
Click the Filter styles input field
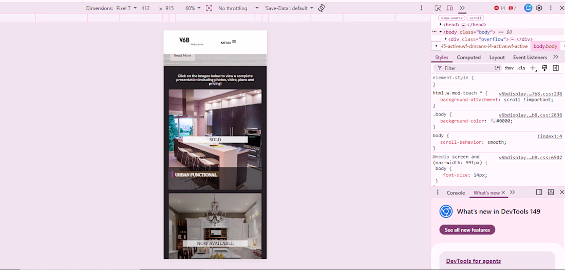pos(468,68)
